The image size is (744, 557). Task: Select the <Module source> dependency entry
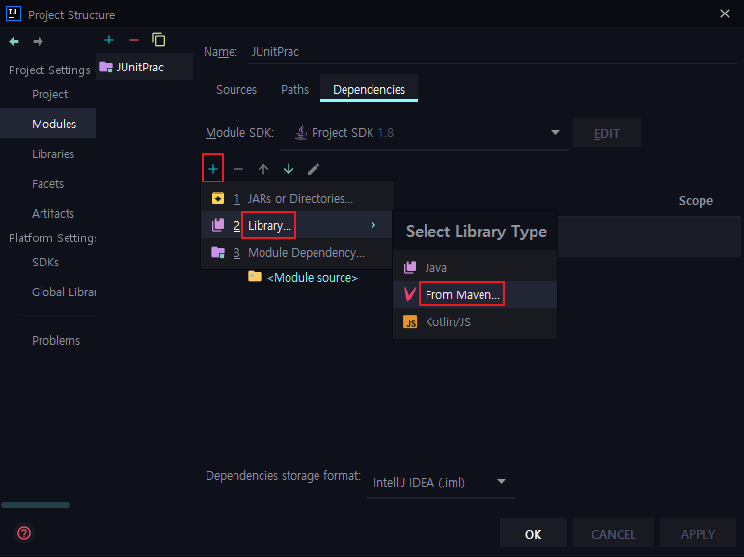pyautogui.click(x=313, y=277)
